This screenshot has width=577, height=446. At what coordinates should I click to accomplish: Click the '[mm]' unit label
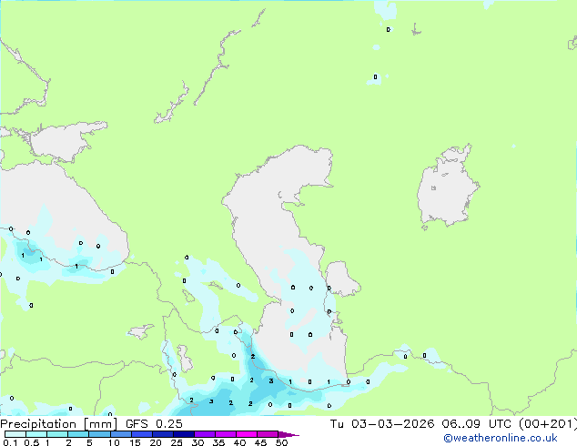[x=101, y=424]
